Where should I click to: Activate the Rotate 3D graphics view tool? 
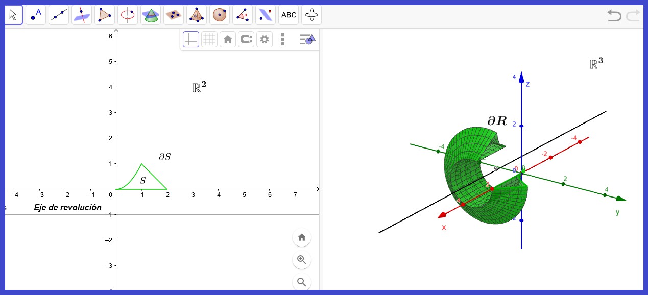coord(311,15)
